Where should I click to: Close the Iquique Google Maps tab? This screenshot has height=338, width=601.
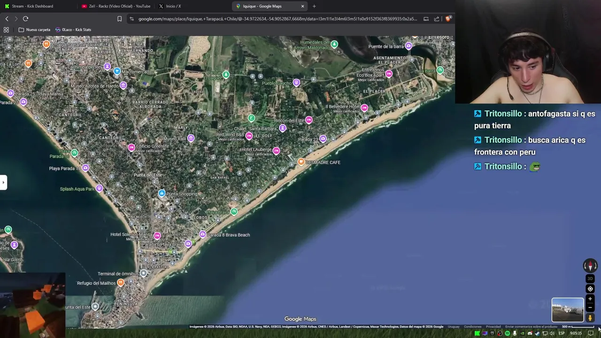coord(302,6)
